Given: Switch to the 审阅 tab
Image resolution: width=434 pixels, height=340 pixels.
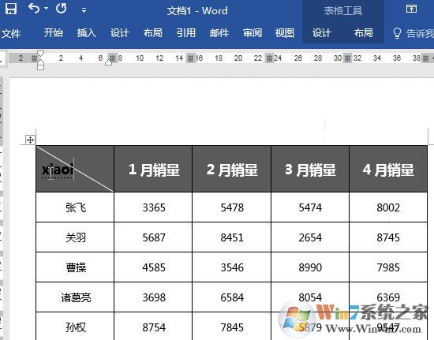Looking at the screenshot, I should click(x=253, y=33).
